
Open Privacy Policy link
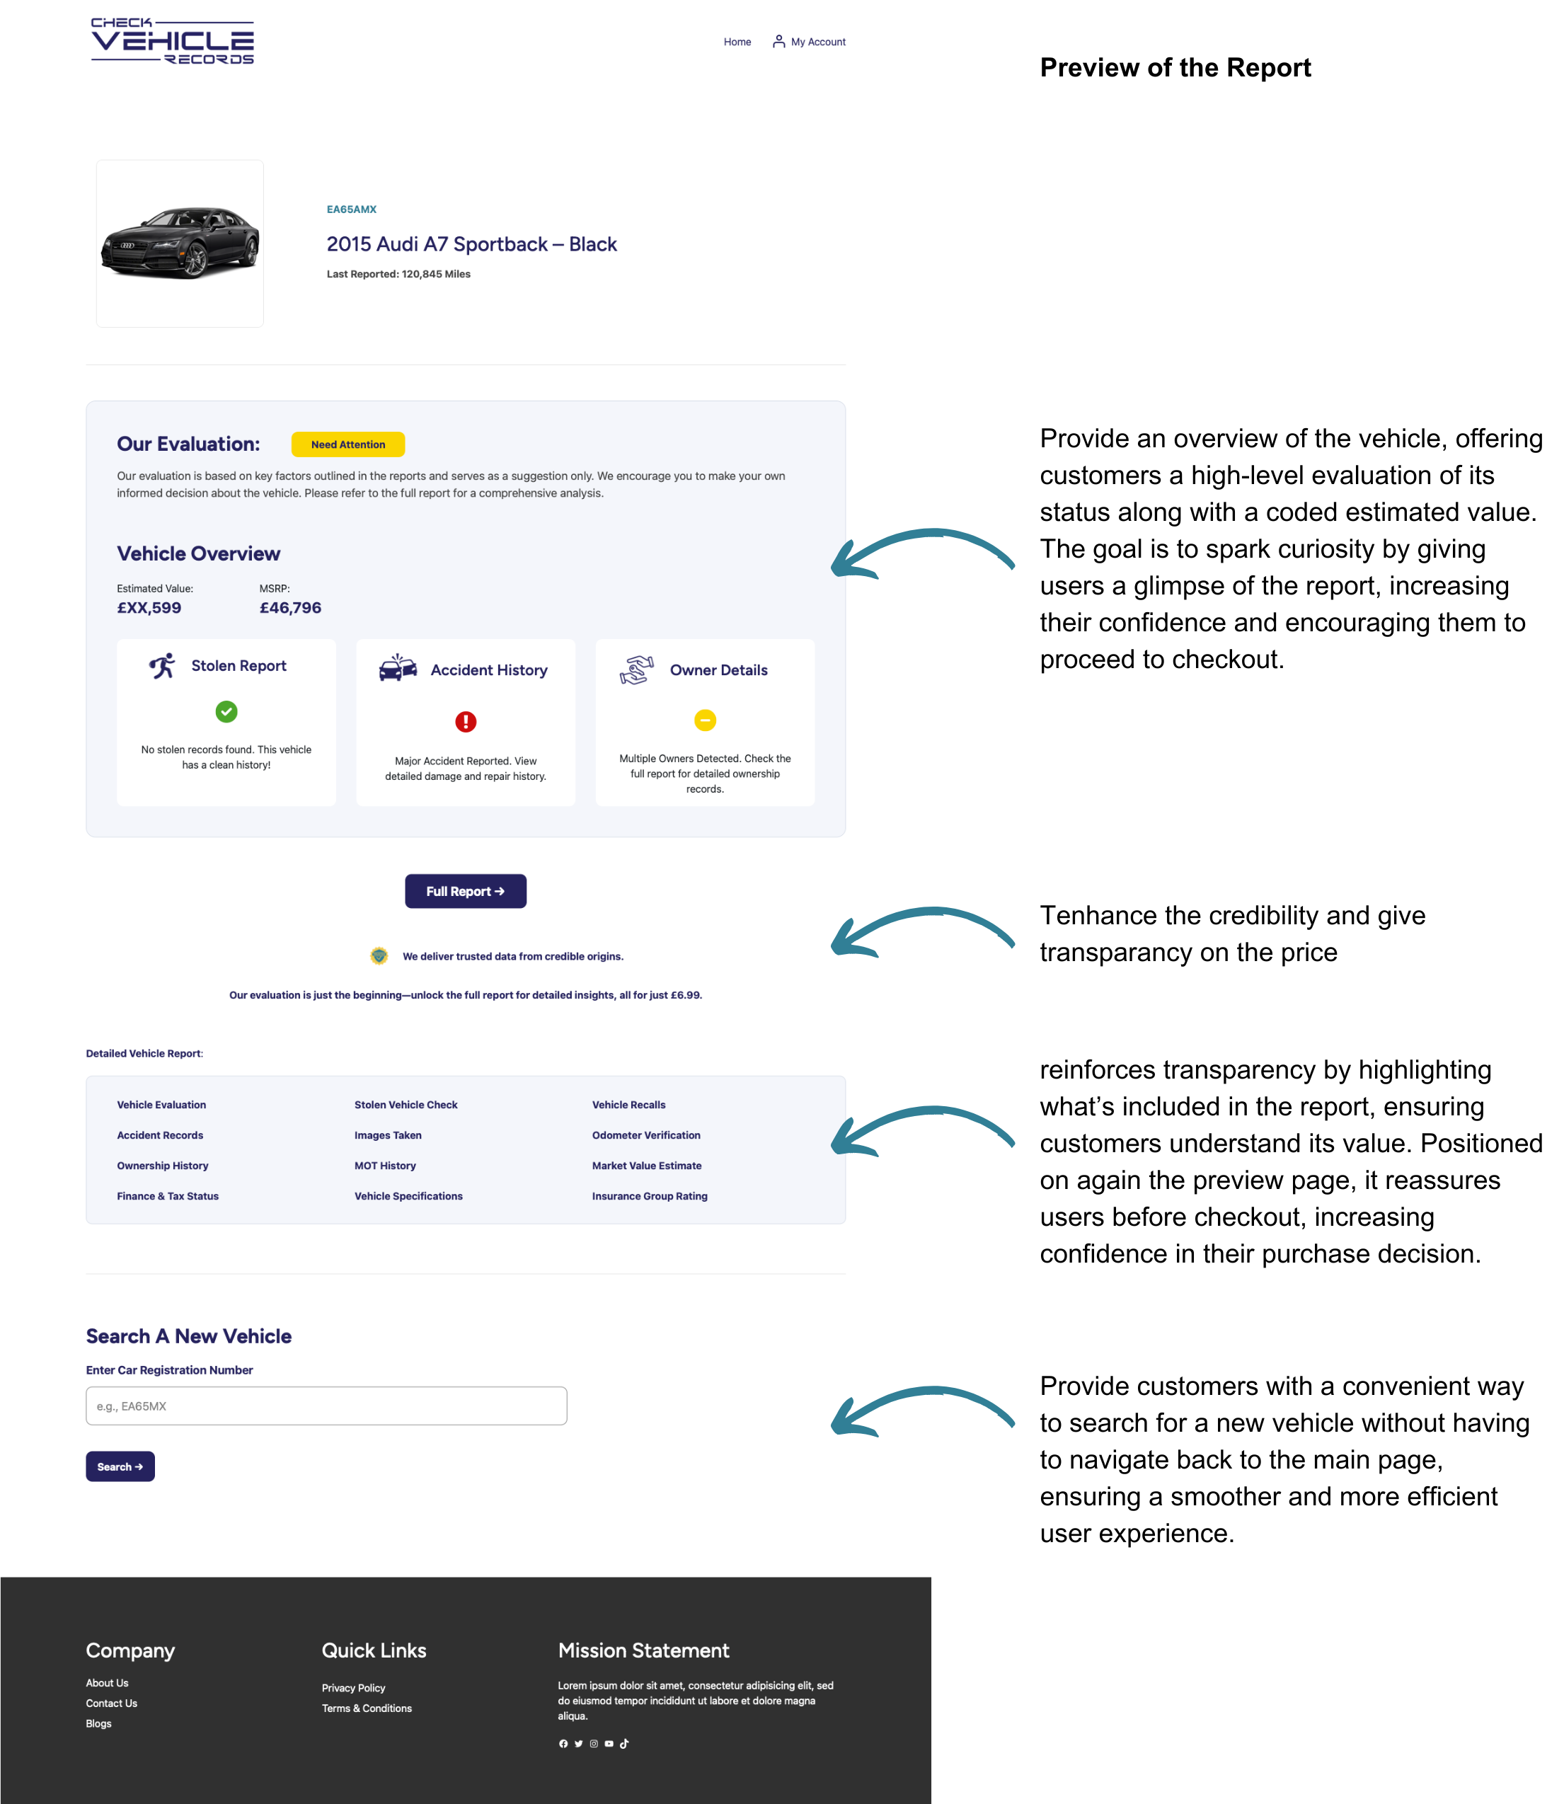coord(353,1688)
